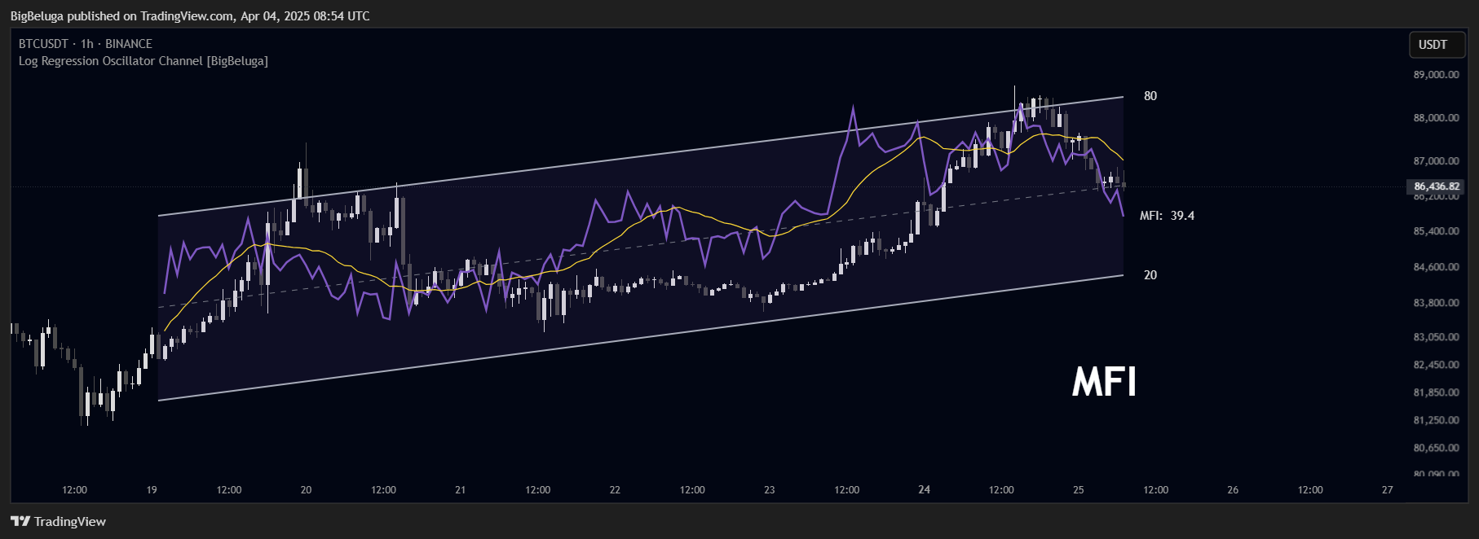Click the current price label 86,436.82
Image resolution: width=1479 pixels, height=539 pixels.
pyautogui.click(x=1437, y=186)
